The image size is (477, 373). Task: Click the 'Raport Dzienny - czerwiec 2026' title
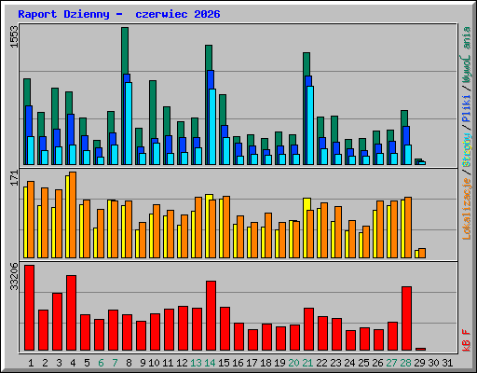(119, 14)
